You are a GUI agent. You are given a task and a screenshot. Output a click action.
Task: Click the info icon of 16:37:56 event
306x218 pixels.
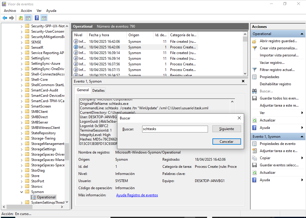pos(76,64)
